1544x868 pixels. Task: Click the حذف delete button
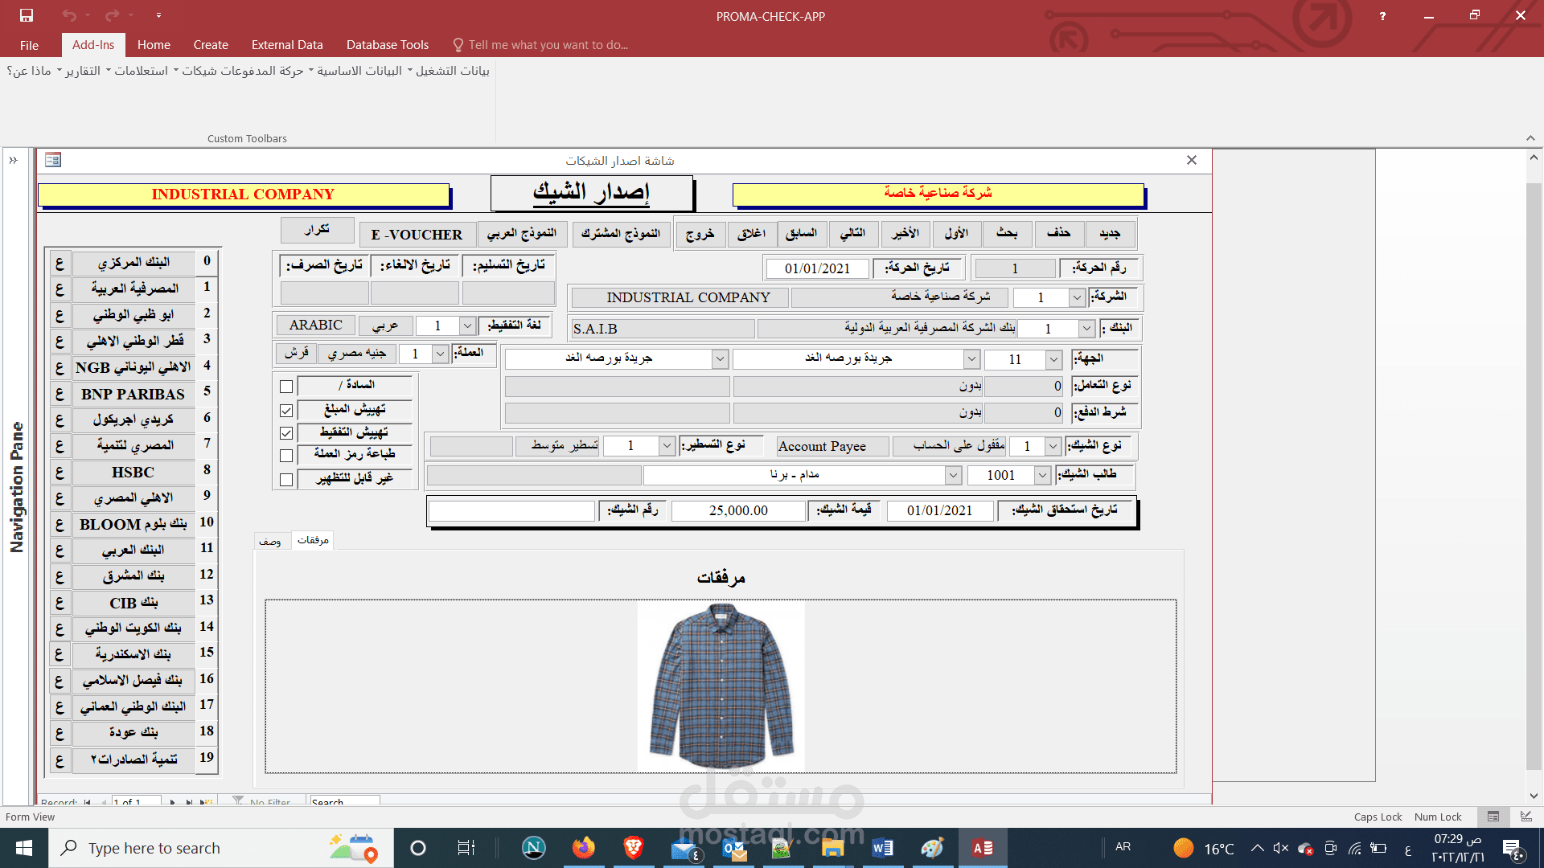point(1058,233)
